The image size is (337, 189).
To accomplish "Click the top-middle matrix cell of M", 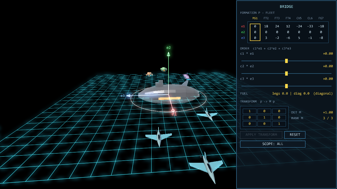I will click(x=264, y=111).
